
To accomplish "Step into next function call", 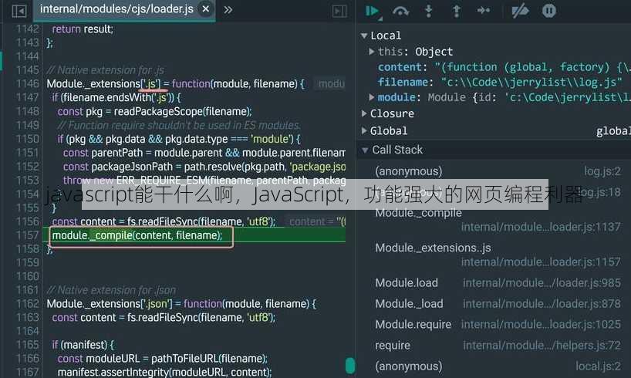I will pyautogui.click(x=429, y=11).
